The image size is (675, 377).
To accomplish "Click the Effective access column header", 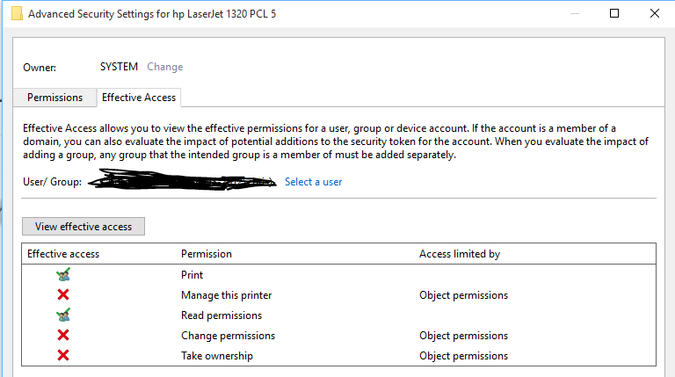I will click(63, 254).
